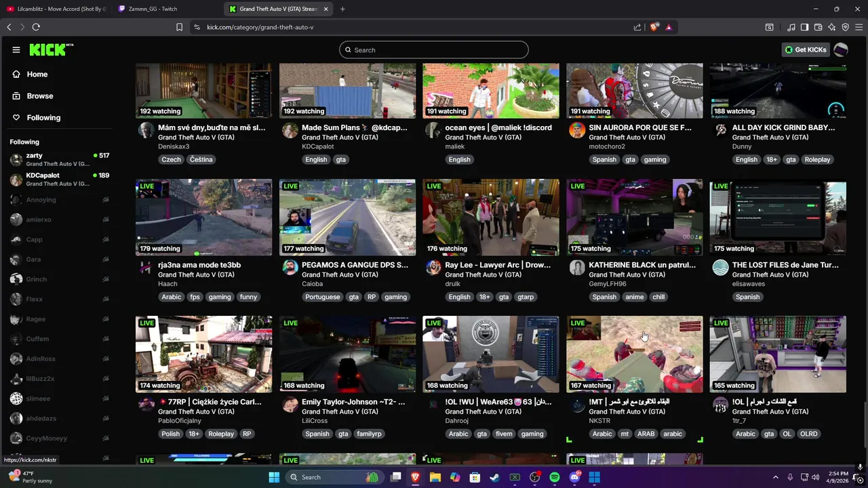The width and height of the screenshot is (868, 488).
Task: Expand the system tray hidden icons
Action: [776, 477]
